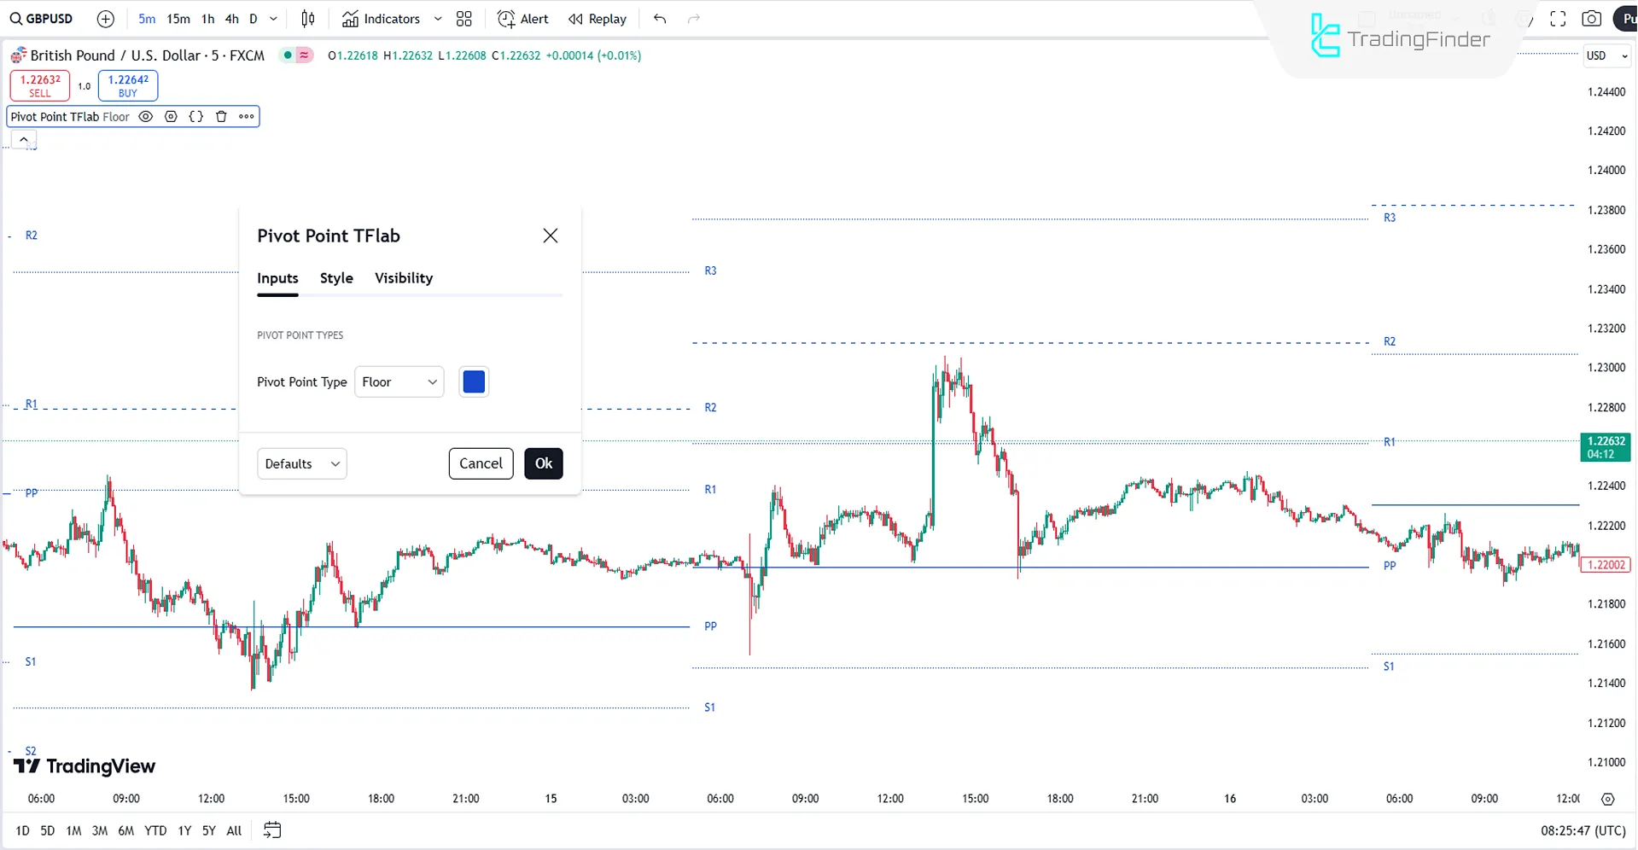
Task: Set an alert with the Alert icon
Action: click(522, 18)
